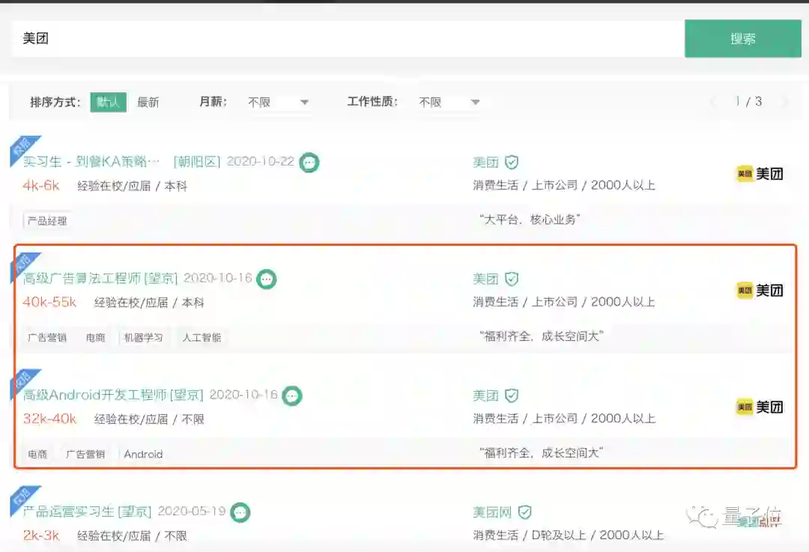Click 电商 tag under 高级Android开发工程师

pyautogui.click(x=37, y=454)
